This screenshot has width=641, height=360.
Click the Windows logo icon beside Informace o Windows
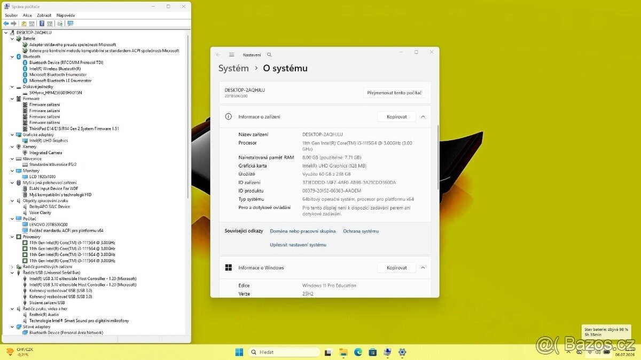pos(229,268)
